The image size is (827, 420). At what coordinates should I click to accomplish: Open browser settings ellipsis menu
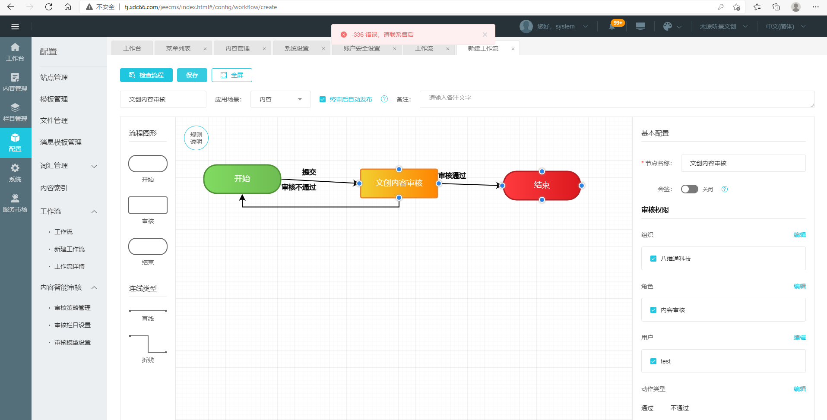[815, 7]
